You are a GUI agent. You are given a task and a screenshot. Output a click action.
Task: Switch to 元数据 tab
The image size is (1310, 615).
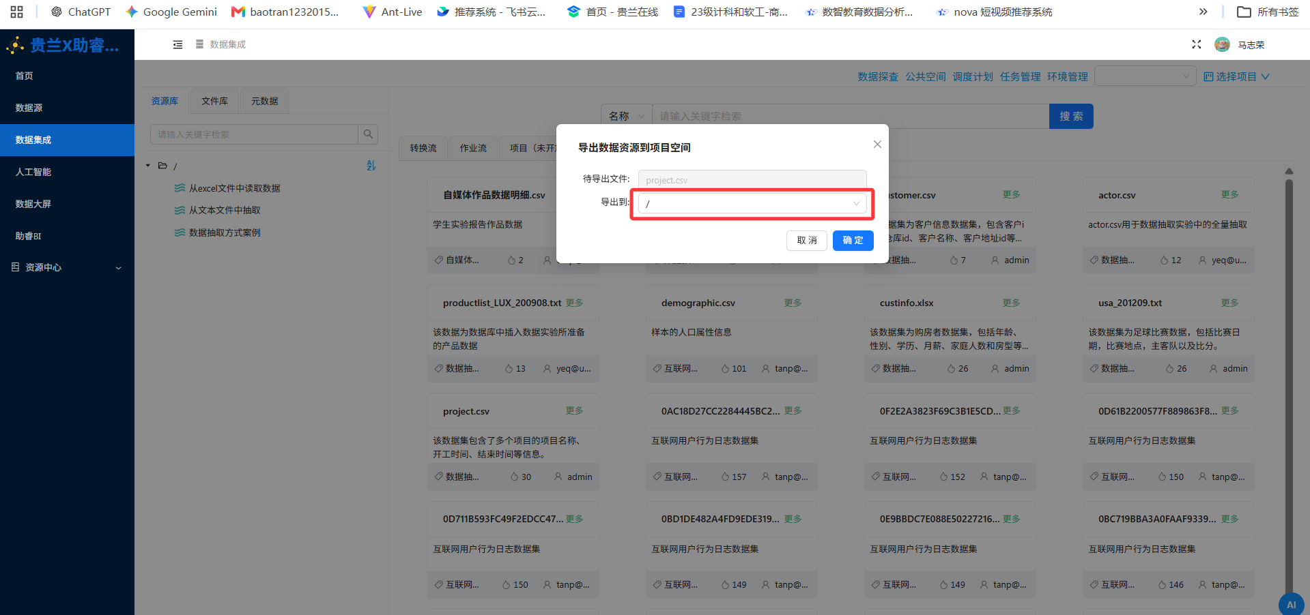pyautogui.click(x=264, y=101)
